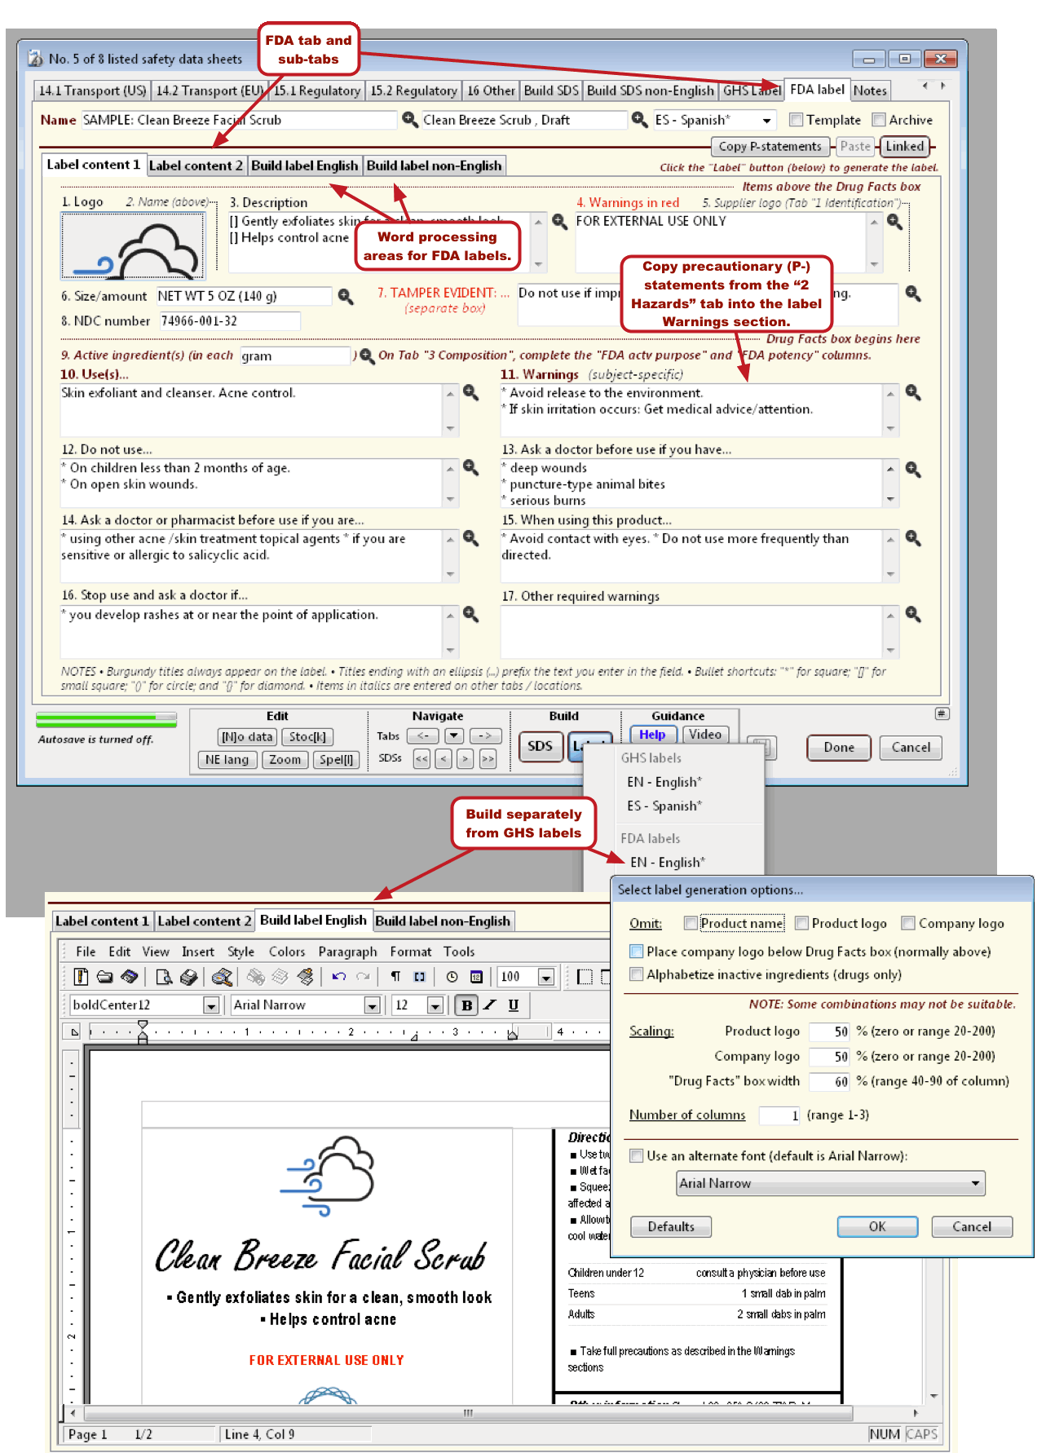The image size is (1046, 1453).
Task: Open the Paragraph menu in the editor
Action: 347,952
